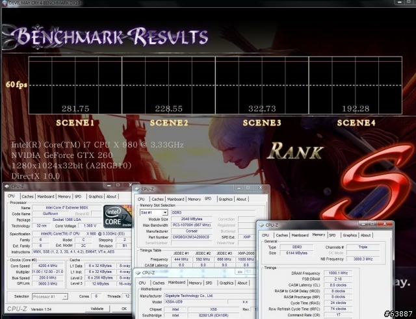416x319 pixels.
Task: Open the Processor #1 selection dropdown
Action: click(50, 296)
